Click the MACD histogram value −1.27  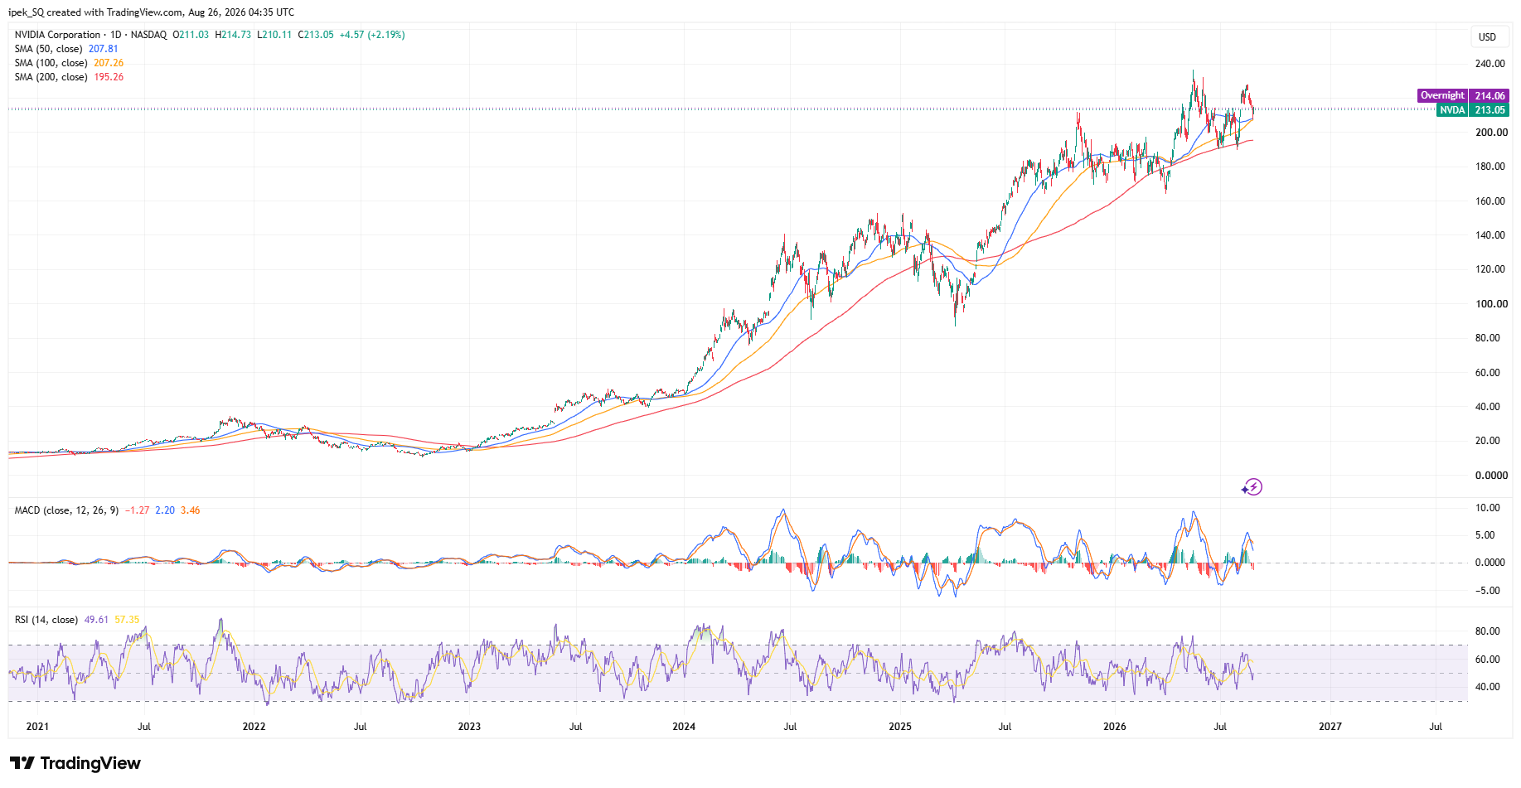click(137, 510)
